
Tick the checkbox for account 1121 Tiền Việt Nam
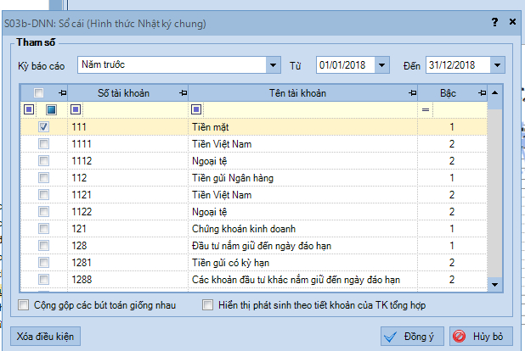(43, 194)
